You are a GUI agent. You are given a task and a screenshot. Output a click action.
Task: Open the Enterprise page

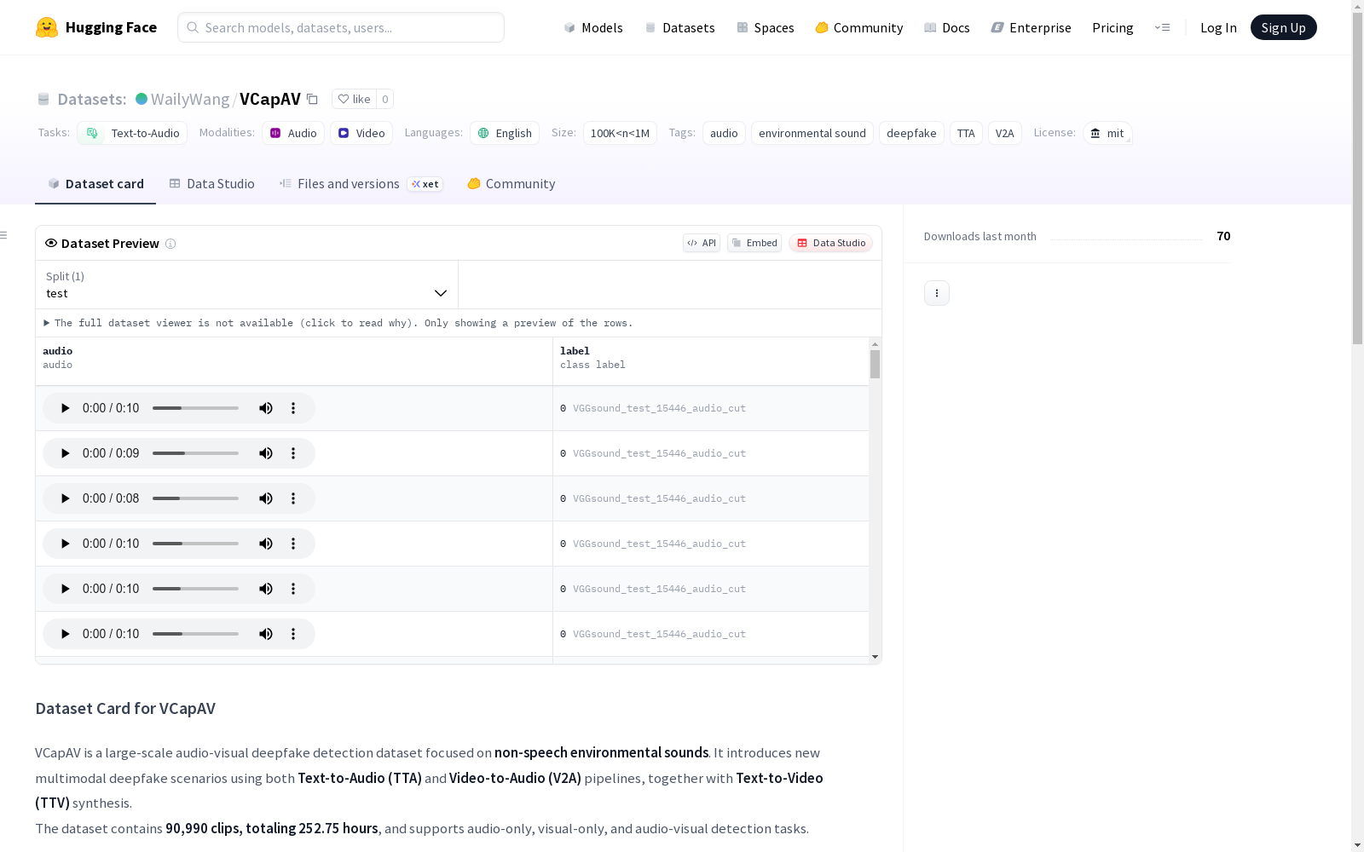[x=1031, y=27]
